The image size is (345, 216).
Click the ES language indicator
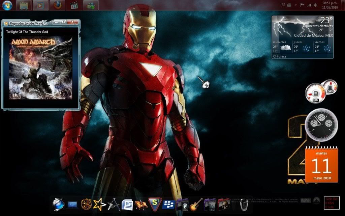point(283,5)
